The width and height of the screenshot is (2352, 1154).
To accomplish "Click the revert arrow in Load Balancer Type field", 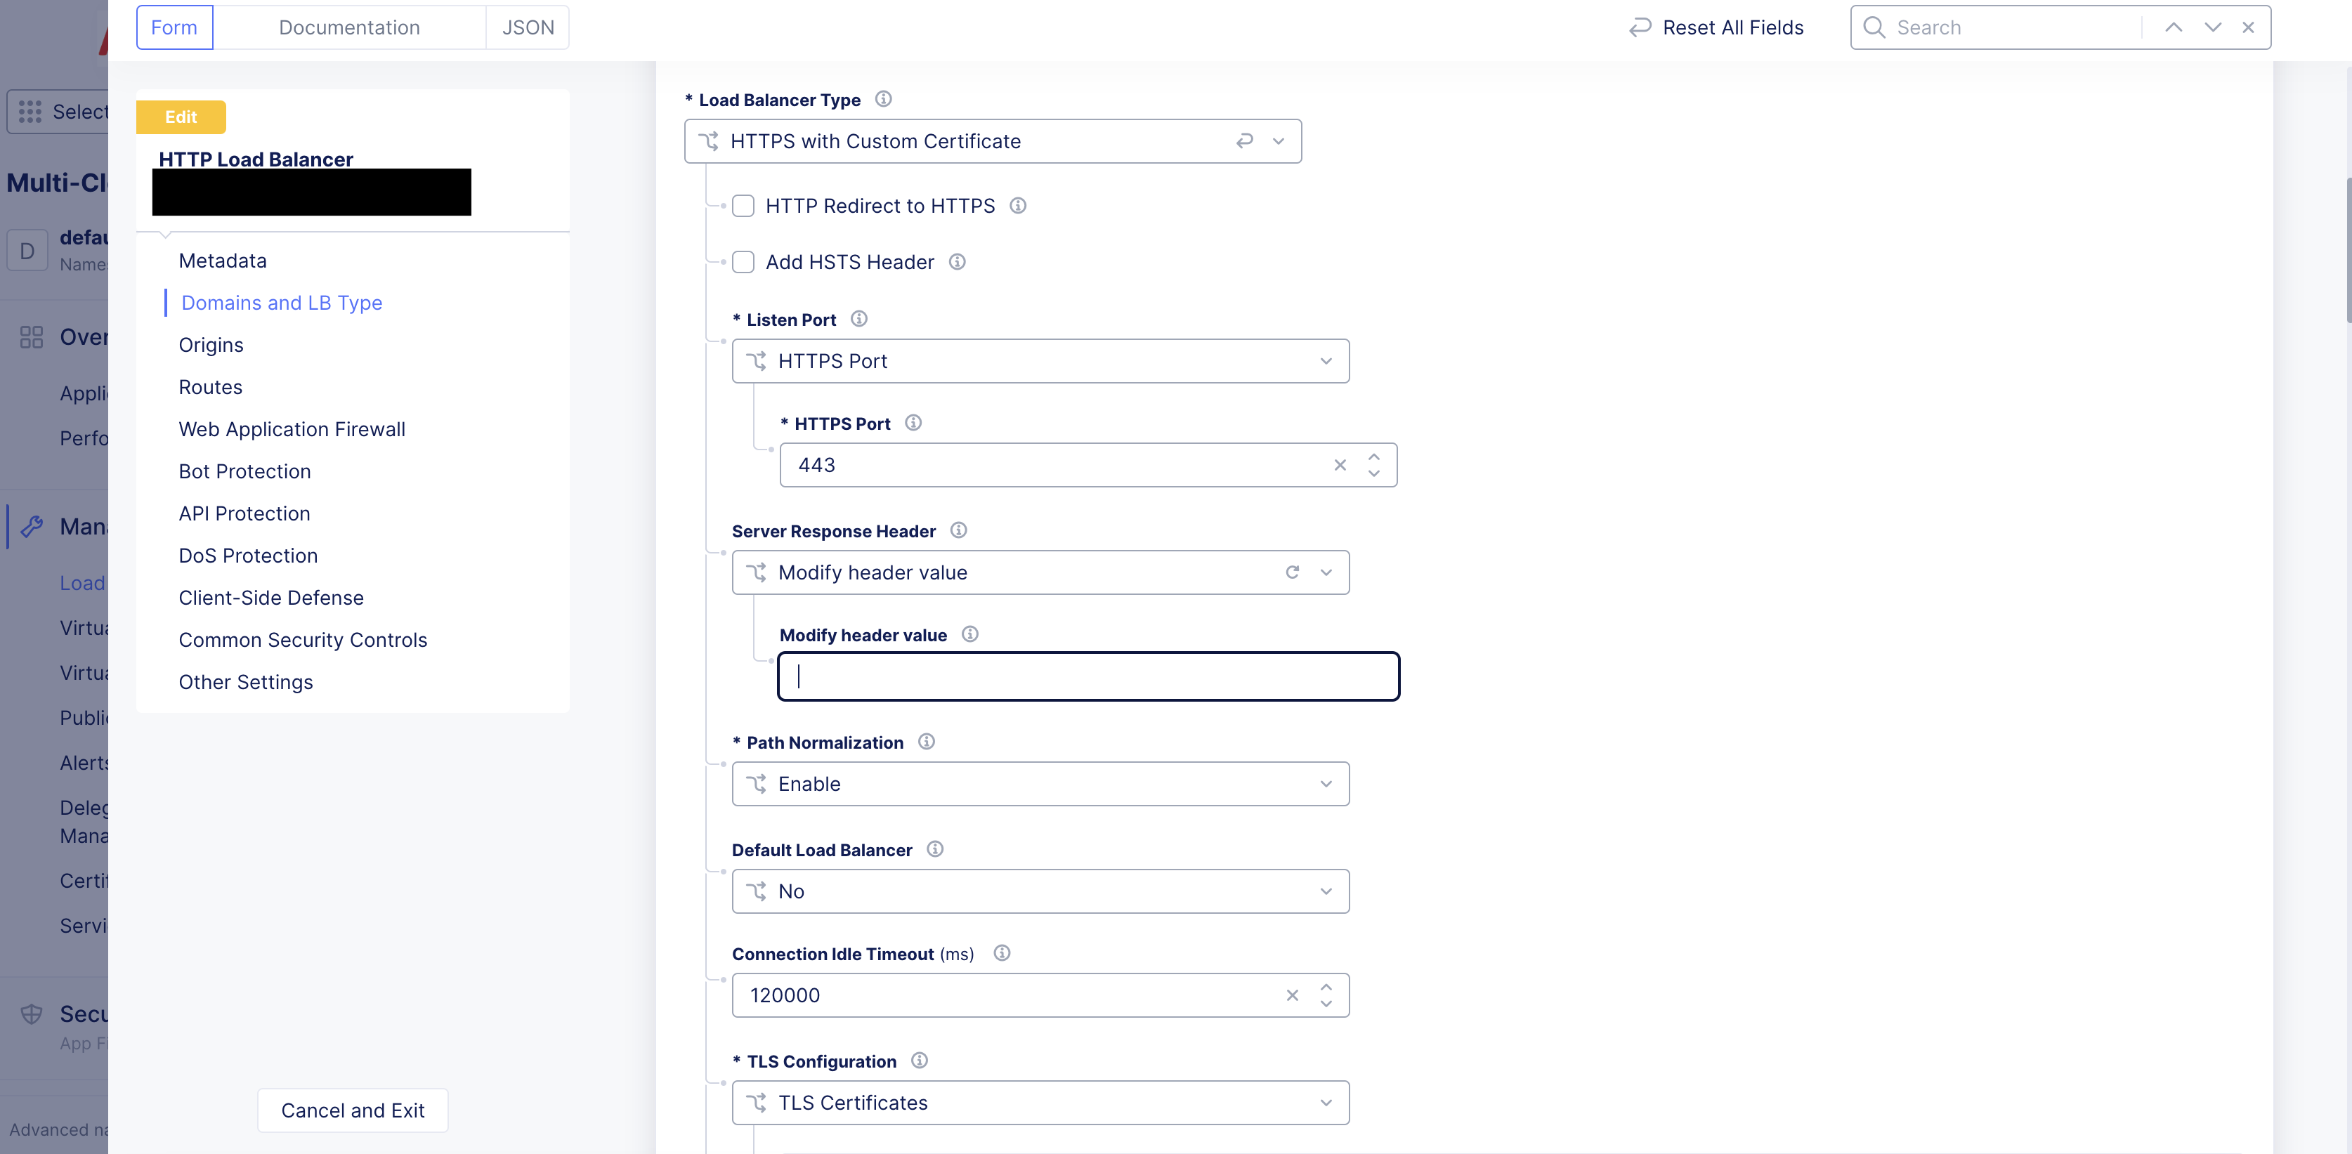I will tap(1246, 141).
